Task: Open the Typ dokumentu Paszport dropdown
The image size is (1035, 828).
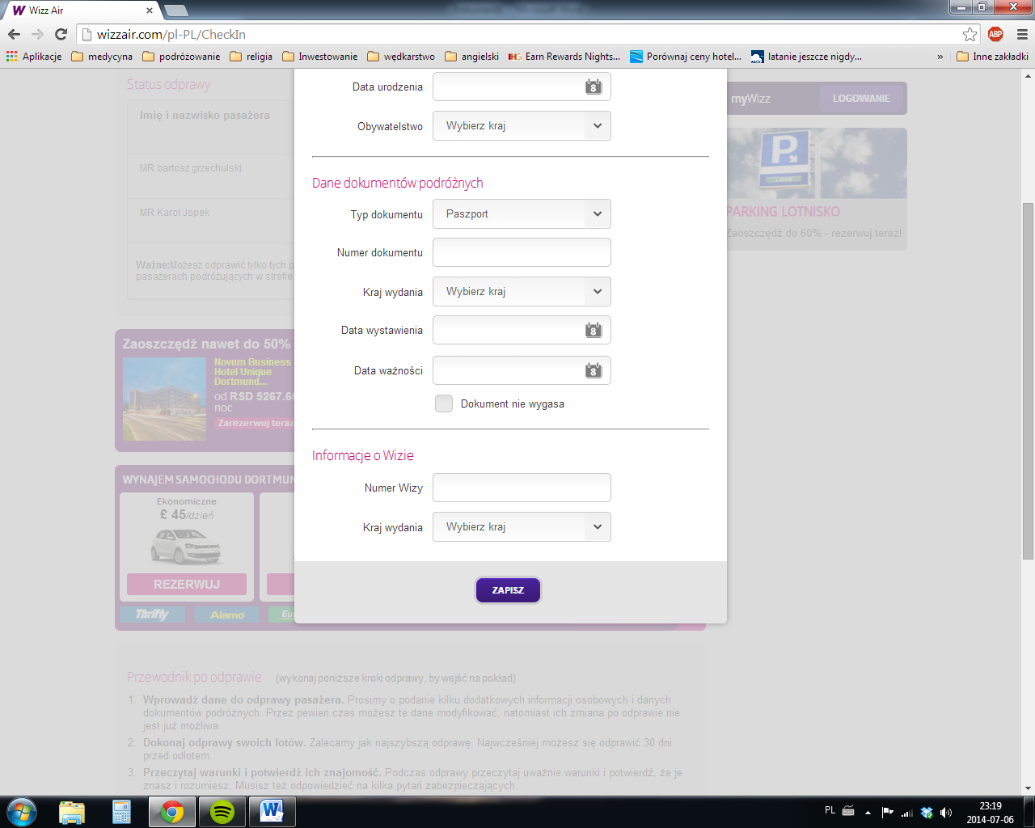Action: 522,214
